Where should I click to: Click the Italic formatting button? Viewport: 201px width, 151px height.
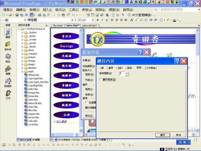coord(102,20)
